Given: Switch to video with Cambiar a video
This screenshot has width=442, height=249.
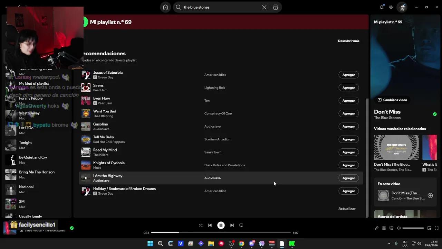Looking at the screenshot, I should 392,100.
